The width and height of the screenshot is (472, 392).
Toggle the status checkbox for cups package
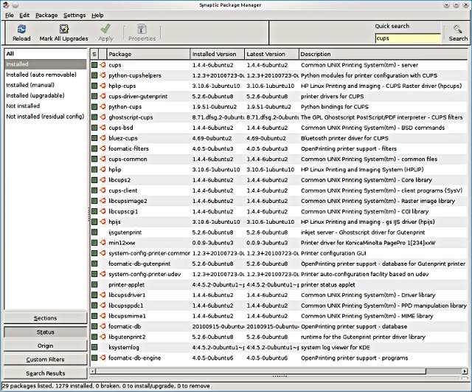coord(94,66)
